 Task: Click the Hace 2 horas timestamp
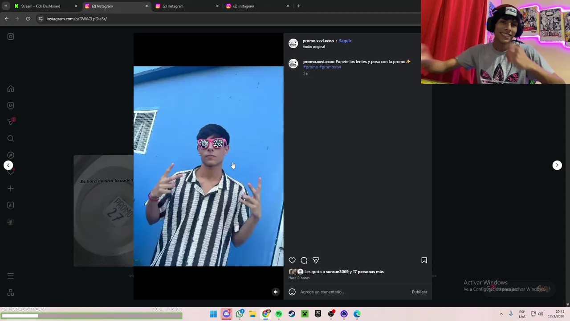click(299, 278)
